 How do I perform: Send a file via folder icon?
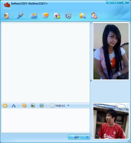34,16
